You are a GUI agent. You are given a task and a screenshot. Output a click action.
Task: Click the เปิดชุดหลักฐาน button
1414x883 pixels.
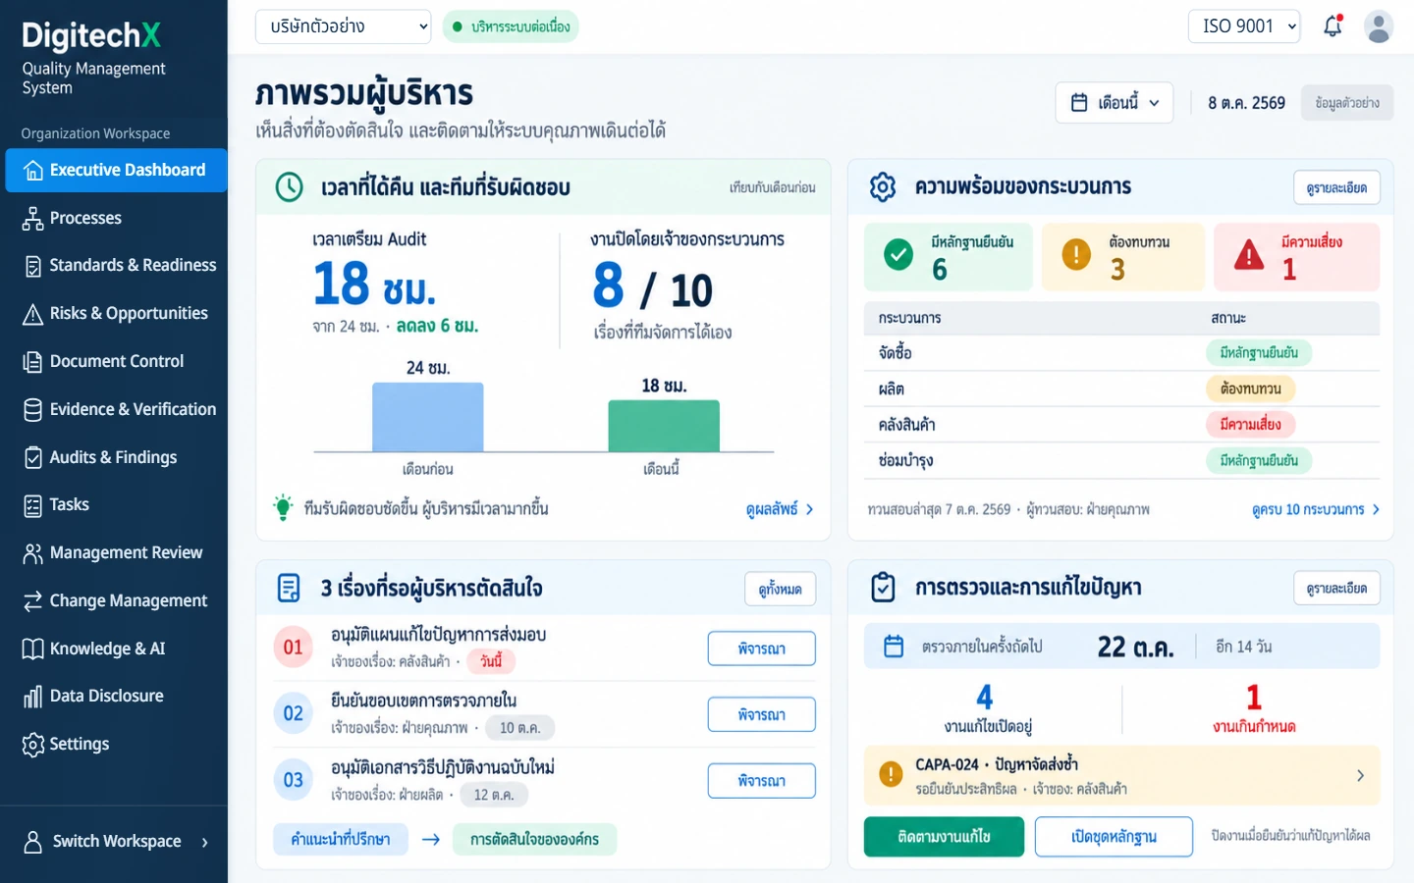click(x=1114, y=837)
